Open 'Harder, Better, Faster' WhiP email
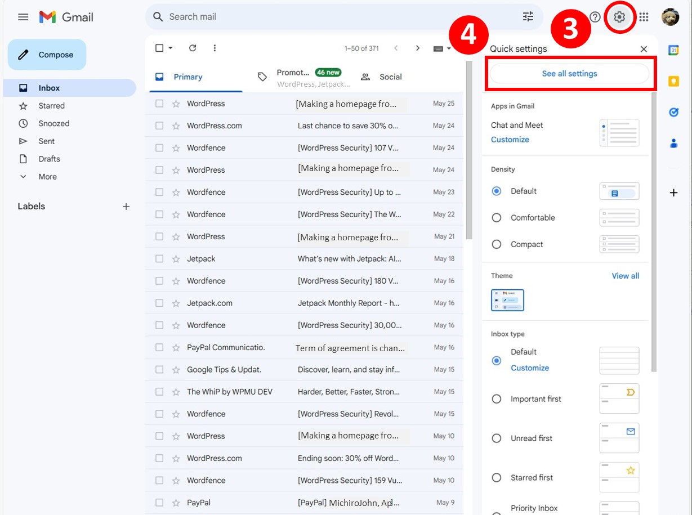 [x=305, y=392]
